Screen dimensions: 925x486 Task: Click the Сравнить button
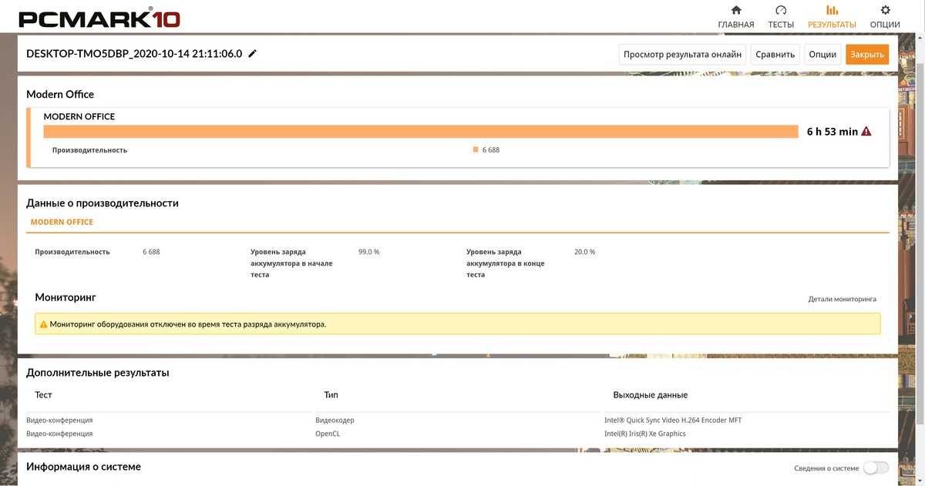(775, 54)
